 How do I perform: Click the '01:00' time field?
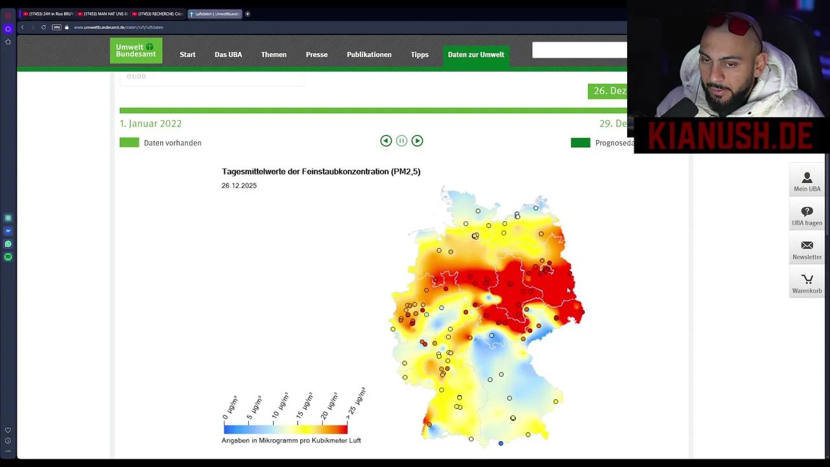[211, 77]
